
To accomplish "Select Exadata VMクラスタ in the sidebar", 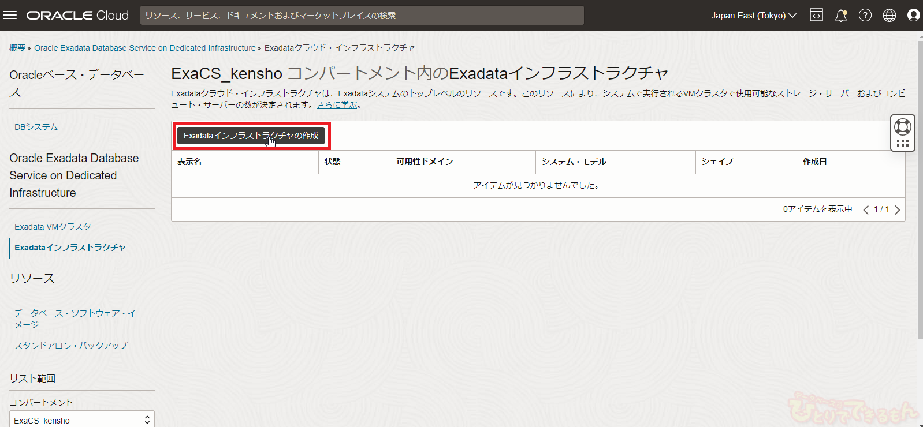I will [53, 227].
